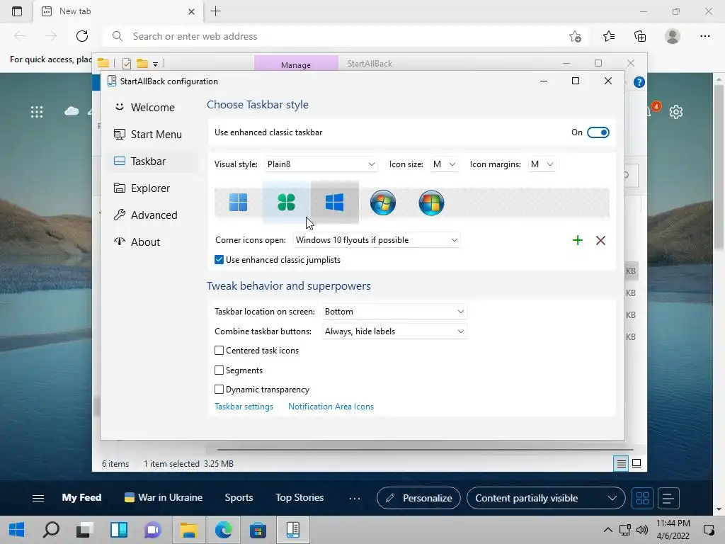Screen dimensions: 725x544
Task: Open the Icon size dropdown
Action: click(x=445, y=164)
